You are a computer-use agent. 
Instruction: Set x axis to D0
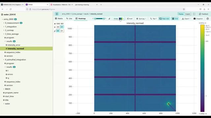(x=58, y=27)
